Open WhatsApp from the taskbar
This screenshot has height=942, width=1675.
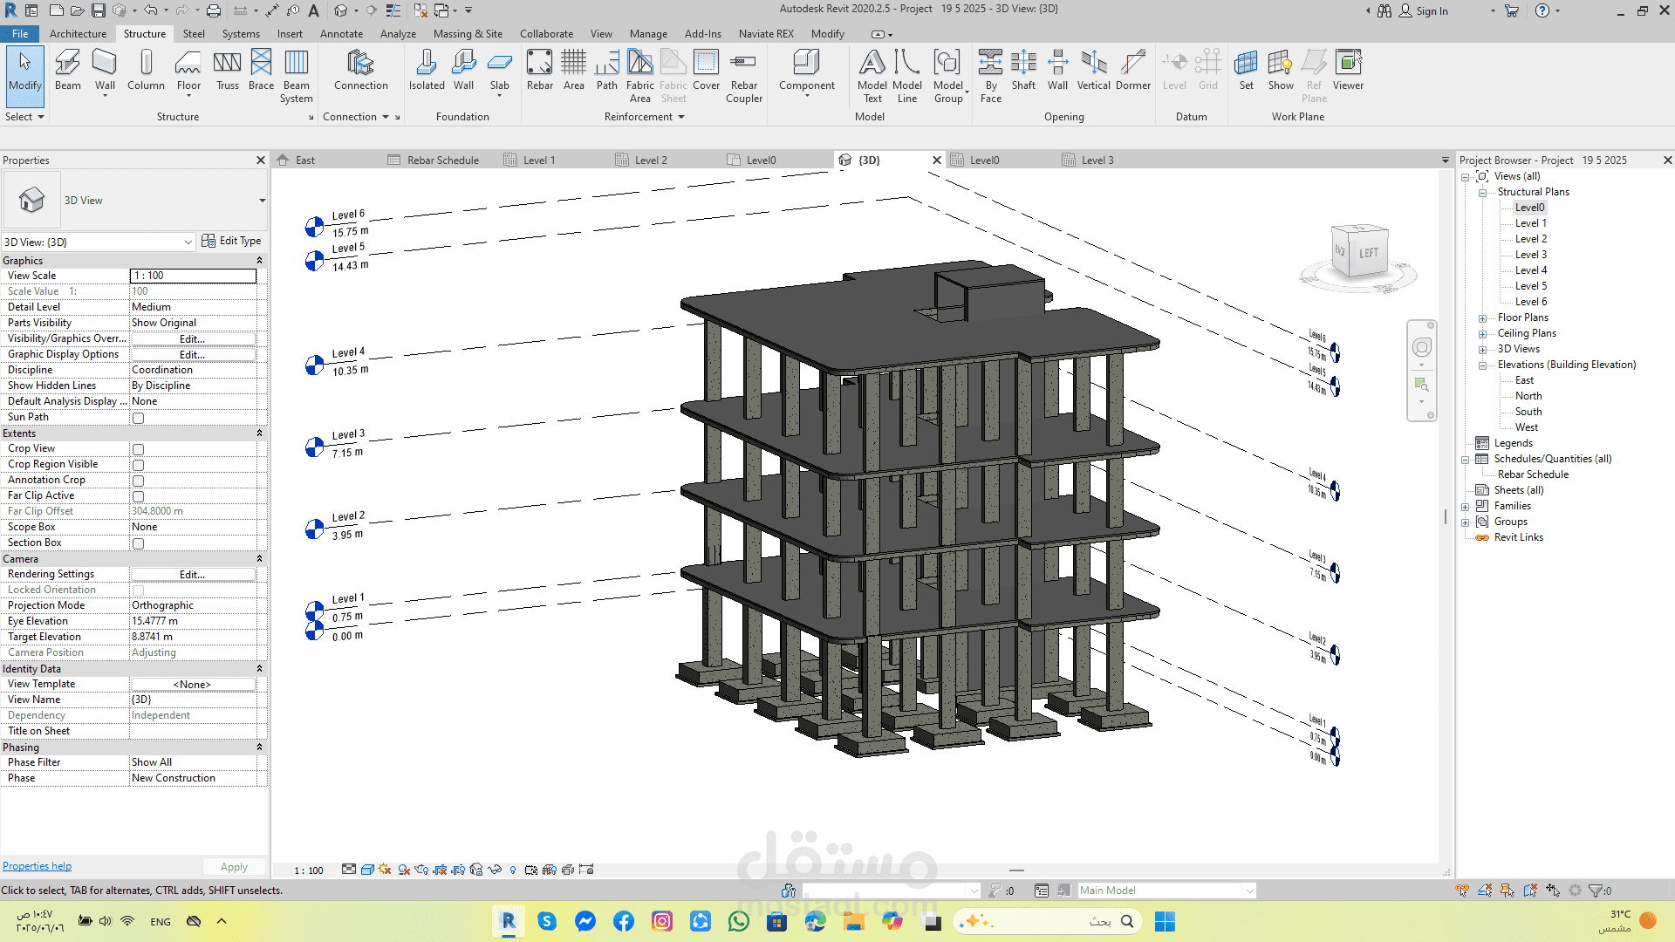coord(738,921)
